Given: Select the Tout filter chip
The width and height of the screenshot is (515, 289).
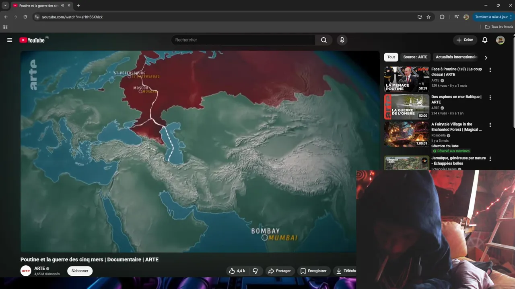Looking at the screenshot, I should coord(391,57).
